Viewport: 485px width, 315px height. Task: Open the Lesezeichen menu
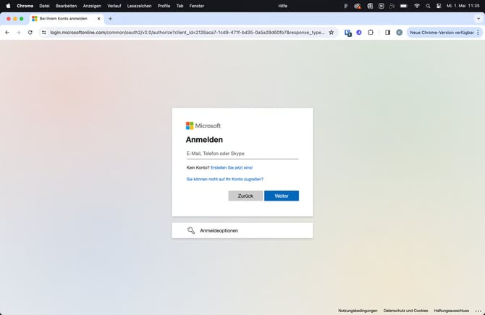click(139, 6)
